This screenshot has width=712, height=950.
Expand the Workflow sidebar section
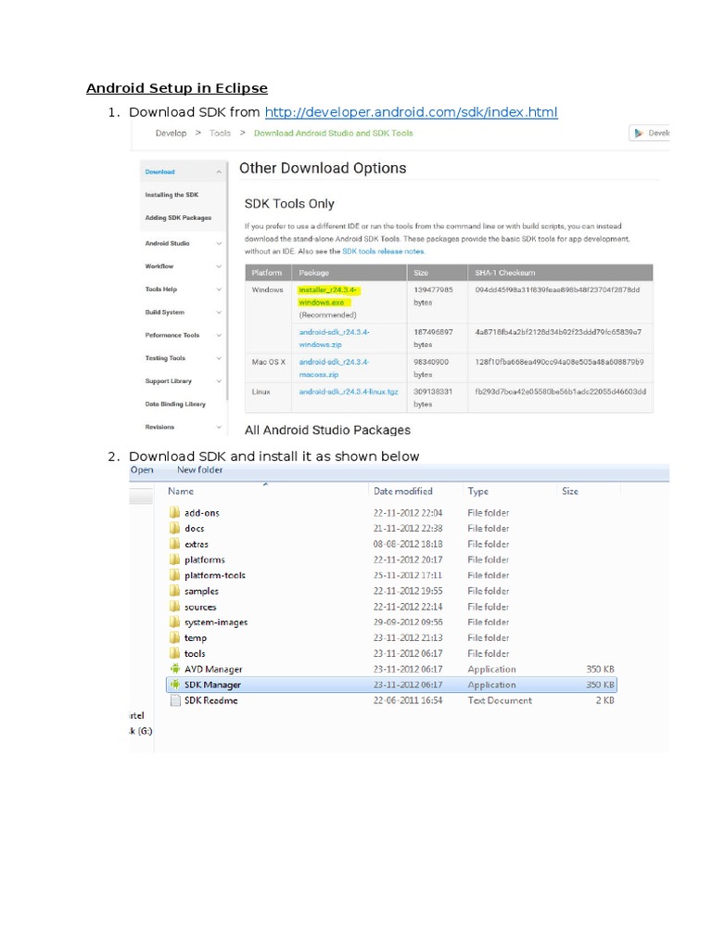[219, 266]
